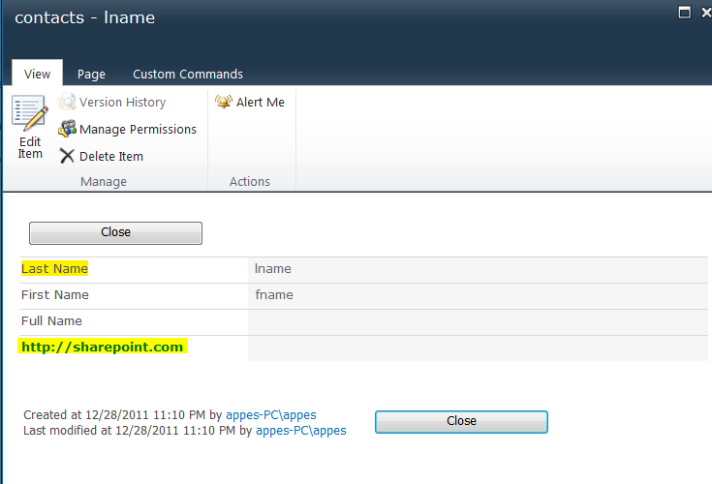Viewport: 712px width, 484px height.
Task: Click the highlighted Last Name label
Action: (x=54, y=268)
